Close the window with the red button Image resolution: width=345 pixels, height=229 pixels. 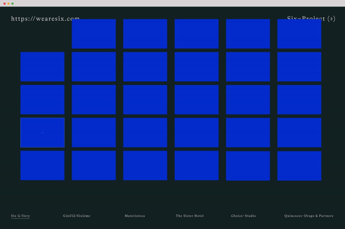pos(4,3)
